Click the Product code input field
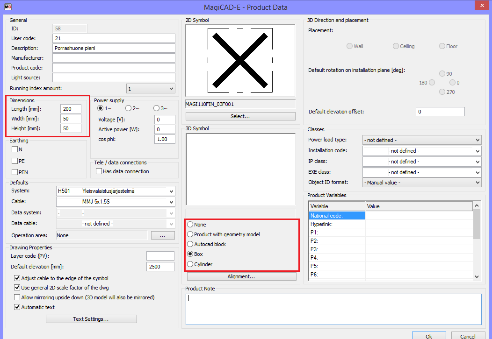Viewport: 492px width, 339px height. pyautogui.click(x=114, y=68)
